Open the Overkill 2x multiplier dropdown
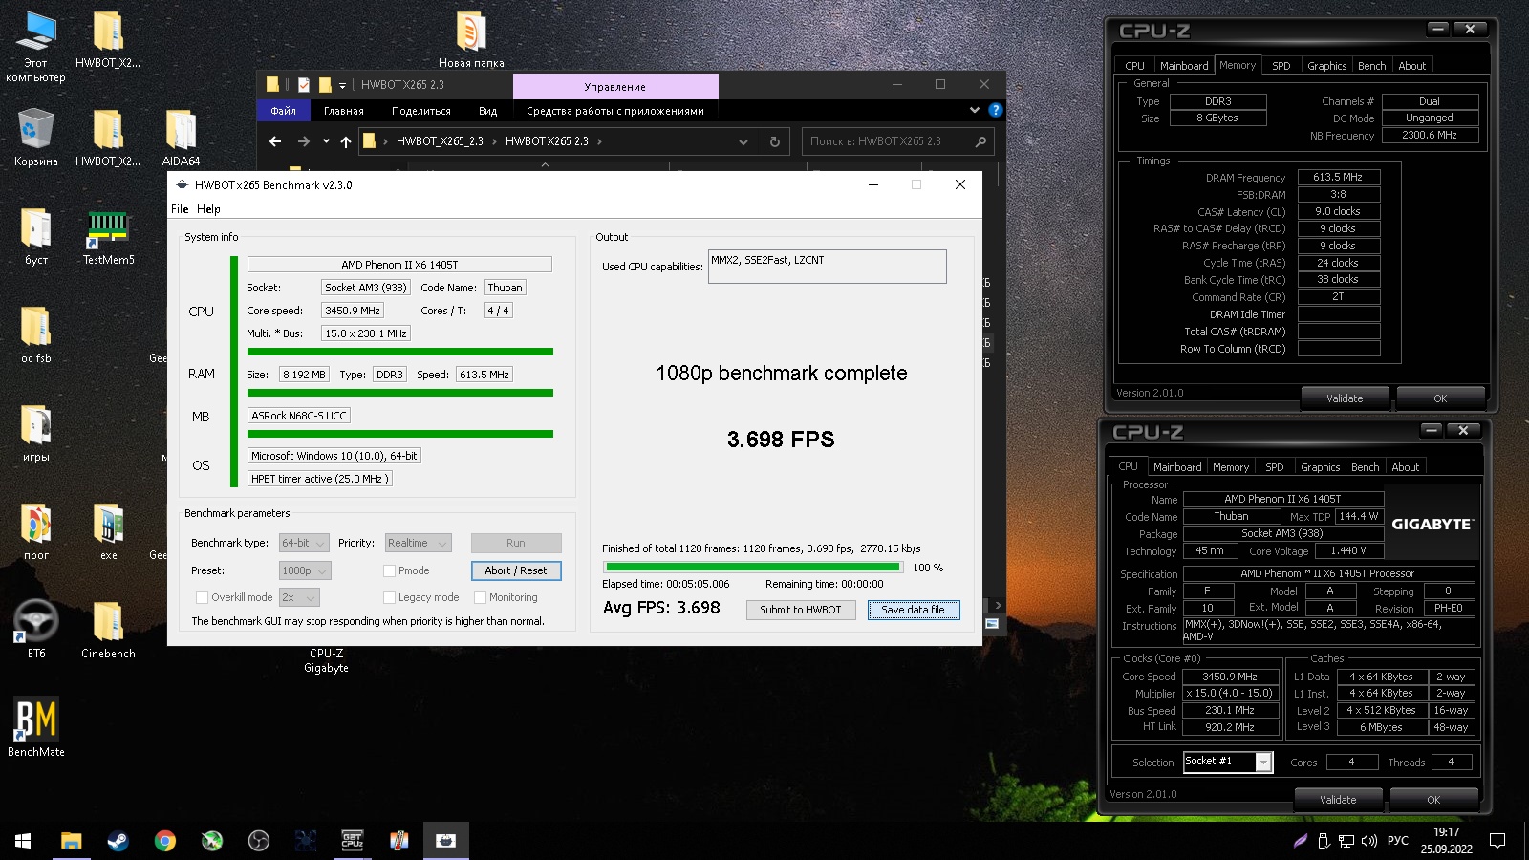Image resolution: width=1529 pixels, height=860 pixels. click(299, 597)
